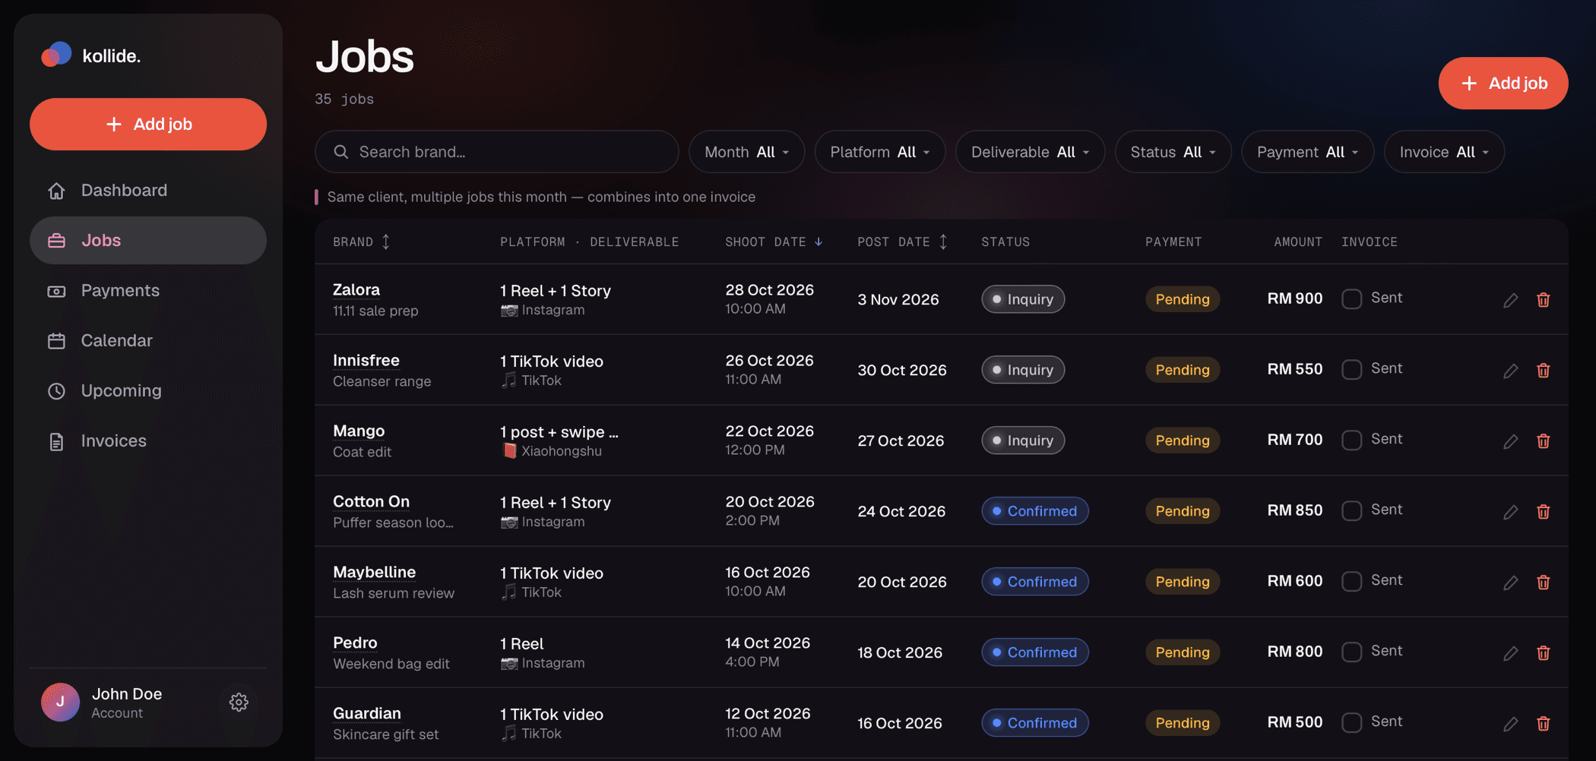Check Sent box for Cotton On

pos(1351,510)
